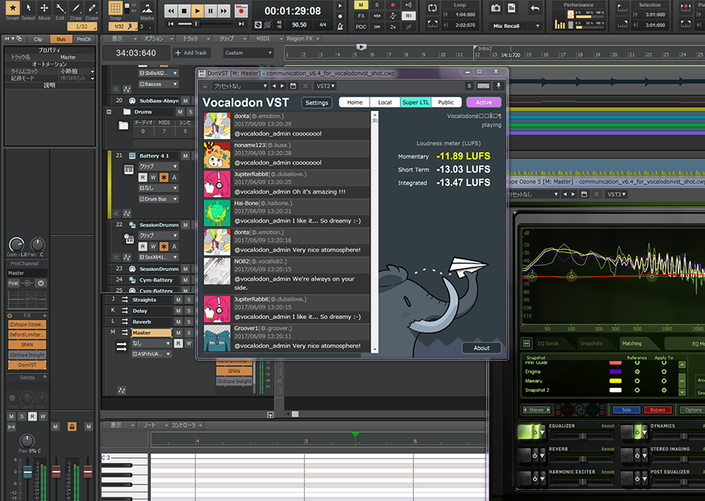The image size is (705, 501).
Task: Click the camera snapshot icon near Mix Recall
Action: point(496,8)
